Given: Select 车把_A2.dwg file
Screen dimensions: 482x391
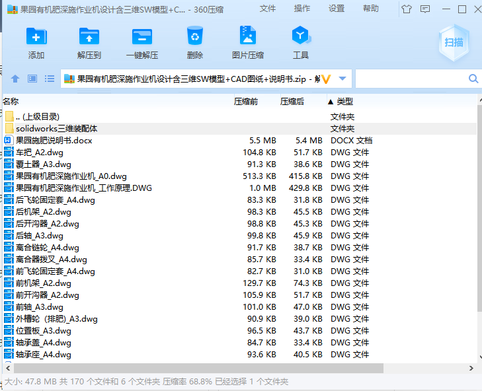Looking at the screenshot, I should coord(240,153).
